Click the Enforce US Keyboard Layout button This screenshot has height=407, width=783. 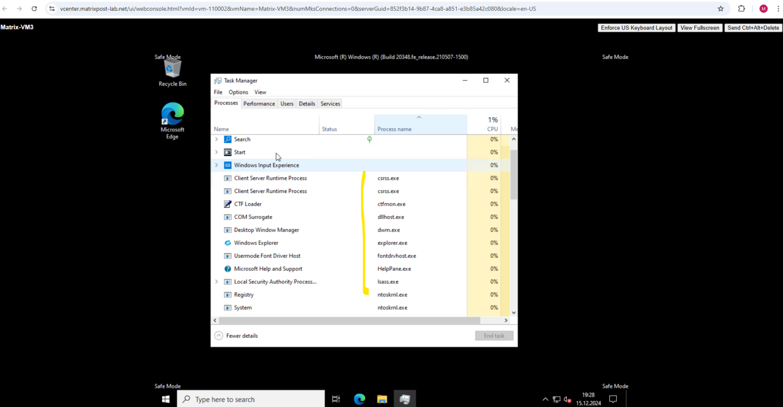[x=636, y=28]
